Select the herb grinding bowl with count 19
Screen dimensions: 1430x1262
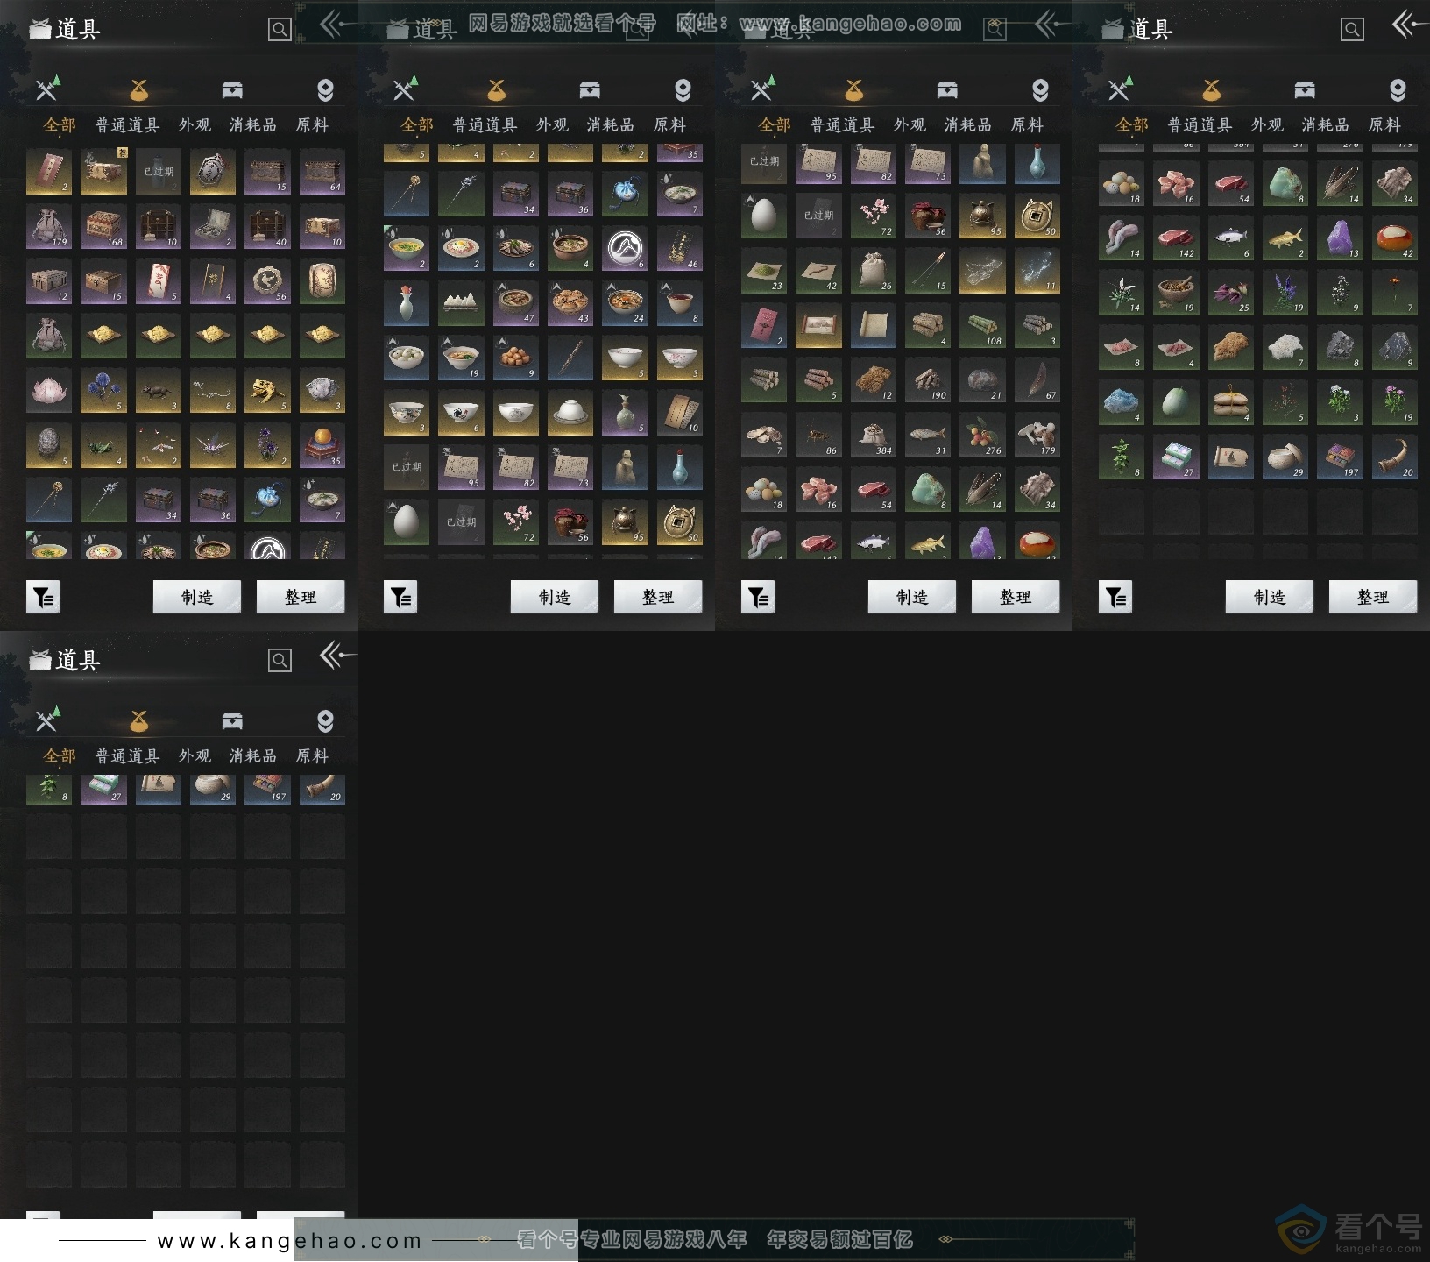coord(1176,293)
